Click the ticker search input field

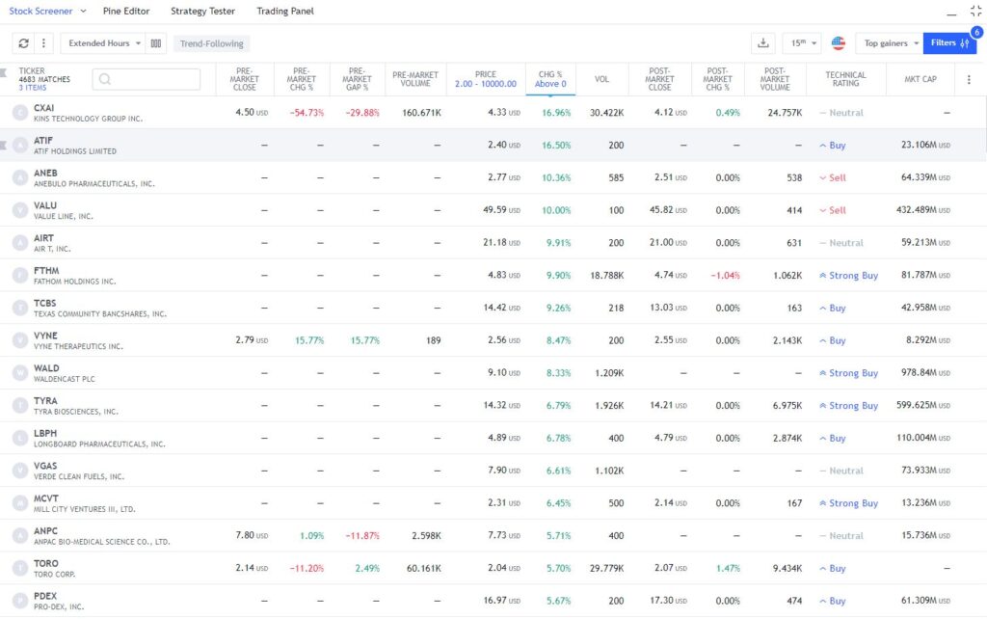[145, 79]
